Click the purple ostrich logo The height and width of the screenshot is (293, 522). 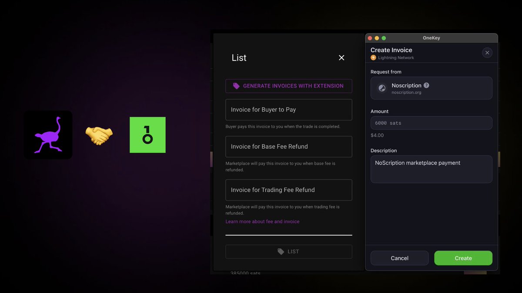(48, 135)
